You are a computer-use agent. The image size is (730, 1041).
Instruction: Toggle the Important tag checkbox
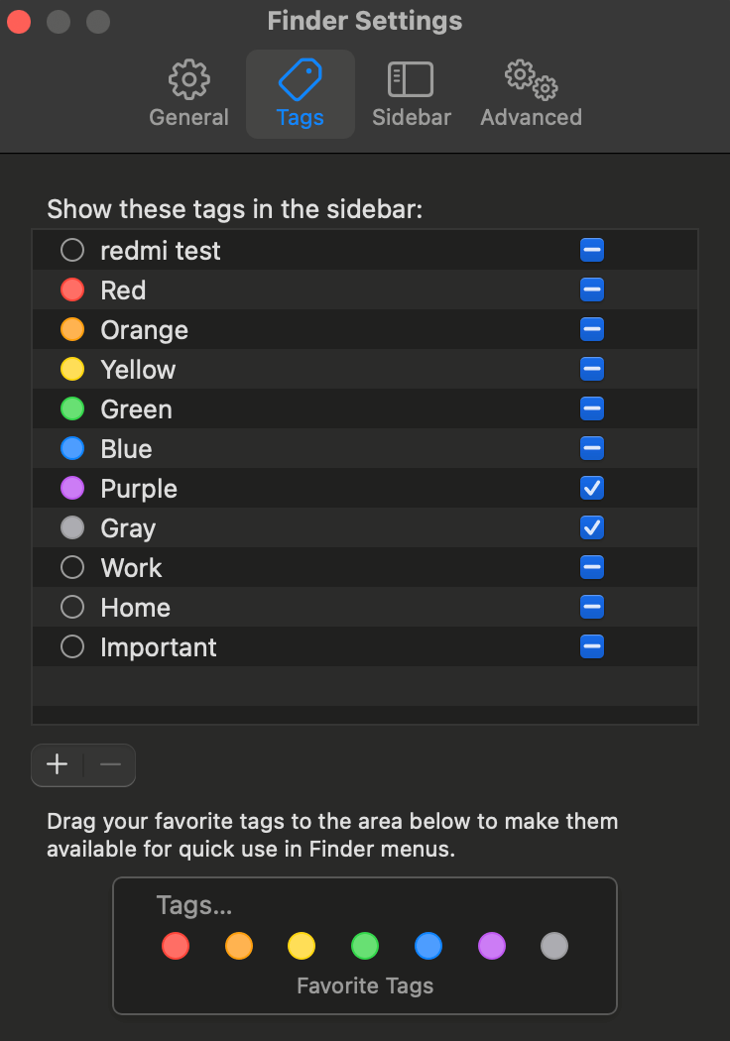coord(592,646)
